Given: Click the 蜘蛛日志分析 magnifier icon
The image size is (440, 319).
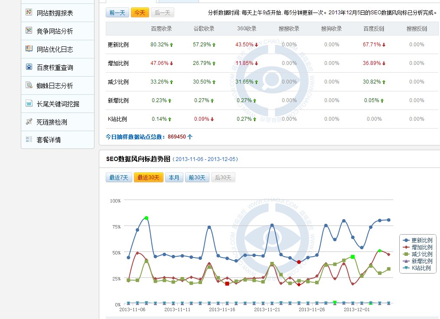Looking at the screenshot, I should [29, 85].
